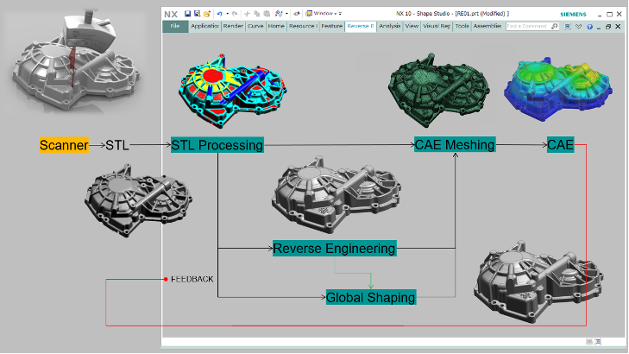The height and width of the screenshot is (354, 629).
Task: Switch to the Analysis ribbon tab
Action: point(389,27)
